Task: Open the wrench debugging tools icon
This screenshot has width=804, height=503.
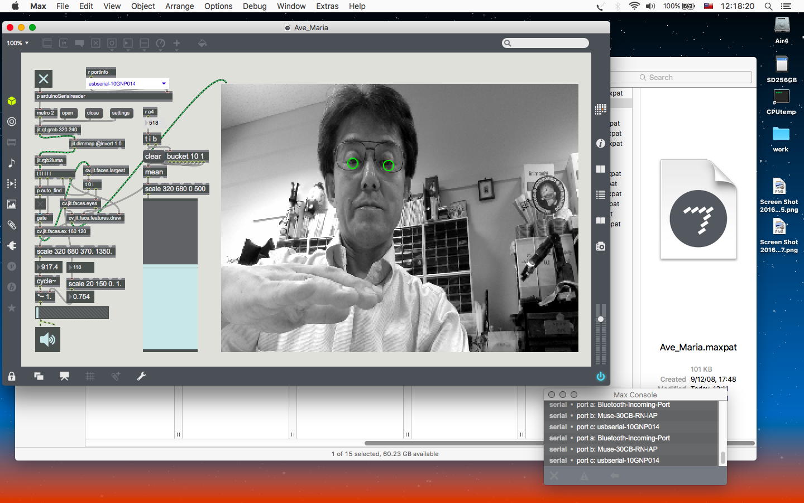Action: pyautogui.click(x=141, y=376)
